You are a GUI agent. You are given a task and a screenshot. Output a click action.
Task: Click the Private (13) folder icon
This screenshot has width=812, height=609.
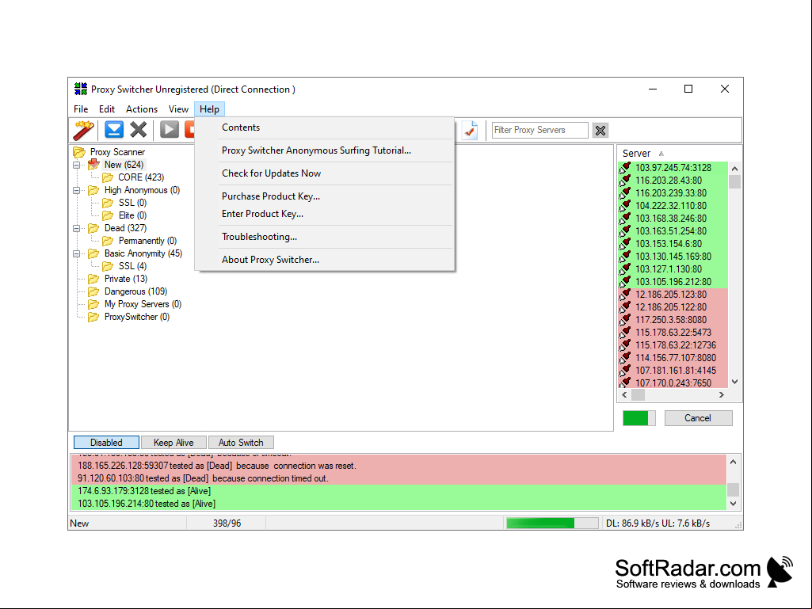coord(93,279)
